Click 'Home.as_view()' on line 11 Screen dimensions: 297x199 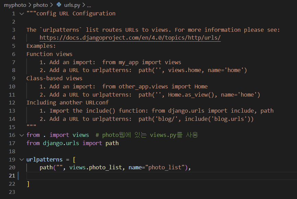(x=191, y=95)
